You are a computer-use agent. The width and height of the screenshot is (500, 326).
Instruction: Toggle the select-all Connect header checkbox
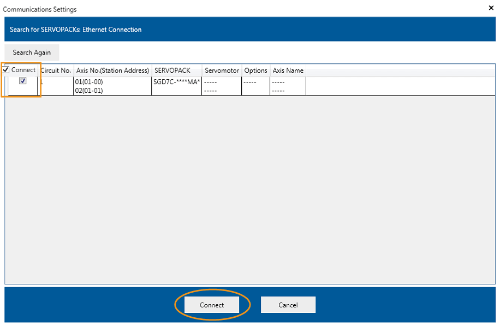(6, 70)
